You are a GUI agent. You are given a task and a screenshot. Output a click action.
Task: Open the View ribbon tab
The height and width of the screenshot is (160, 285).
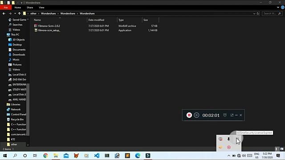(x=41, y=8)
